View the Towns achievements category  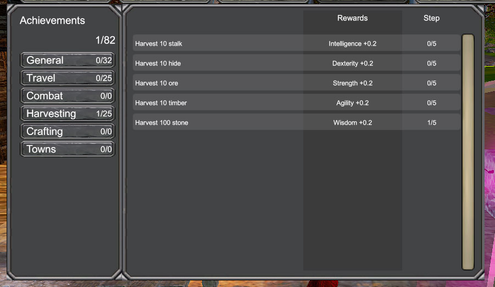pos(68,149)
